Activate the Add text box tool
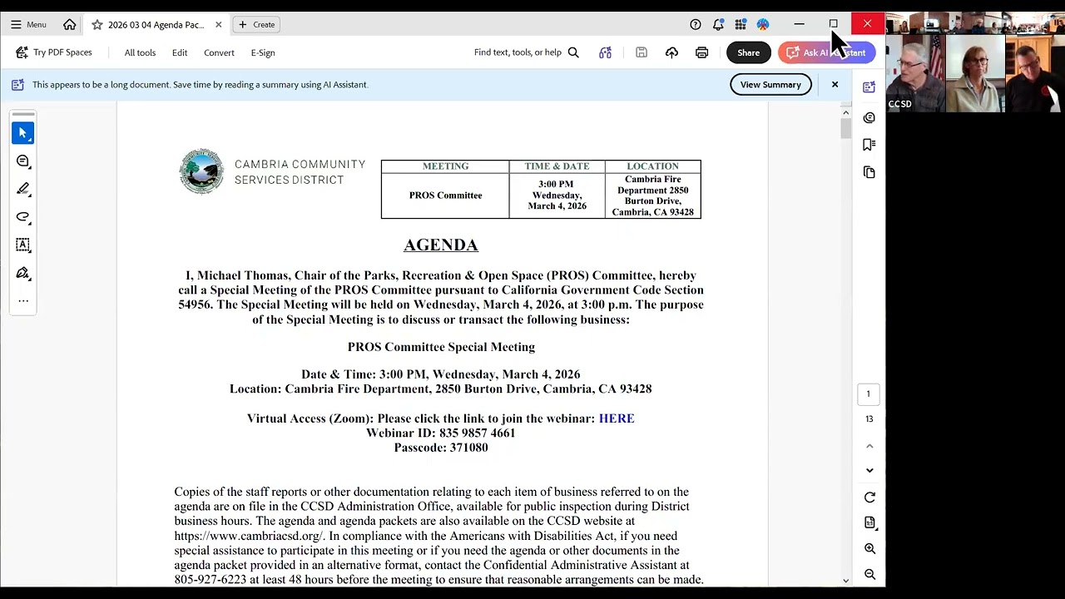The image size is (1065, 599). [22, 245]
